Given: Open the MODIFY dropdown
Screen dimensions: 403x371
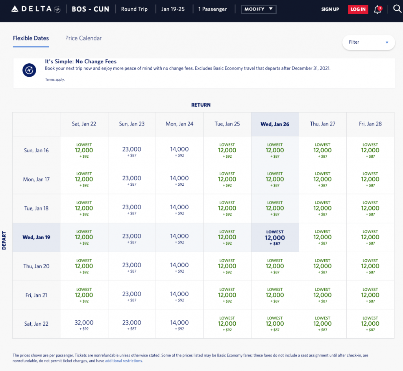Looking at the screenshot, I should click(258, 9).
